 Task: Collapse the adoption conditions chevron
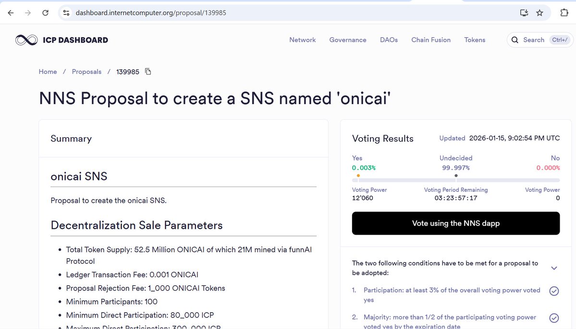click(x=554, y=268)
